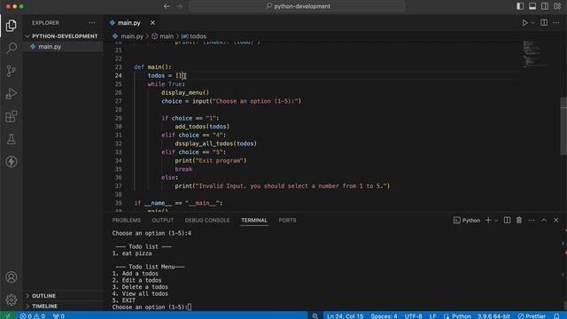The image size is (567, 319).
Task: Customize layout from title bar
Action: [557, 6]
